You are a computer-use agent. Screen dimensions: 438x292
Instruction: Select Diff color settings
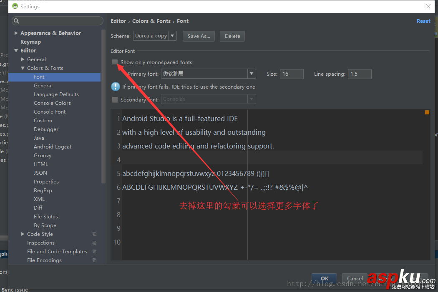point(38,208)
